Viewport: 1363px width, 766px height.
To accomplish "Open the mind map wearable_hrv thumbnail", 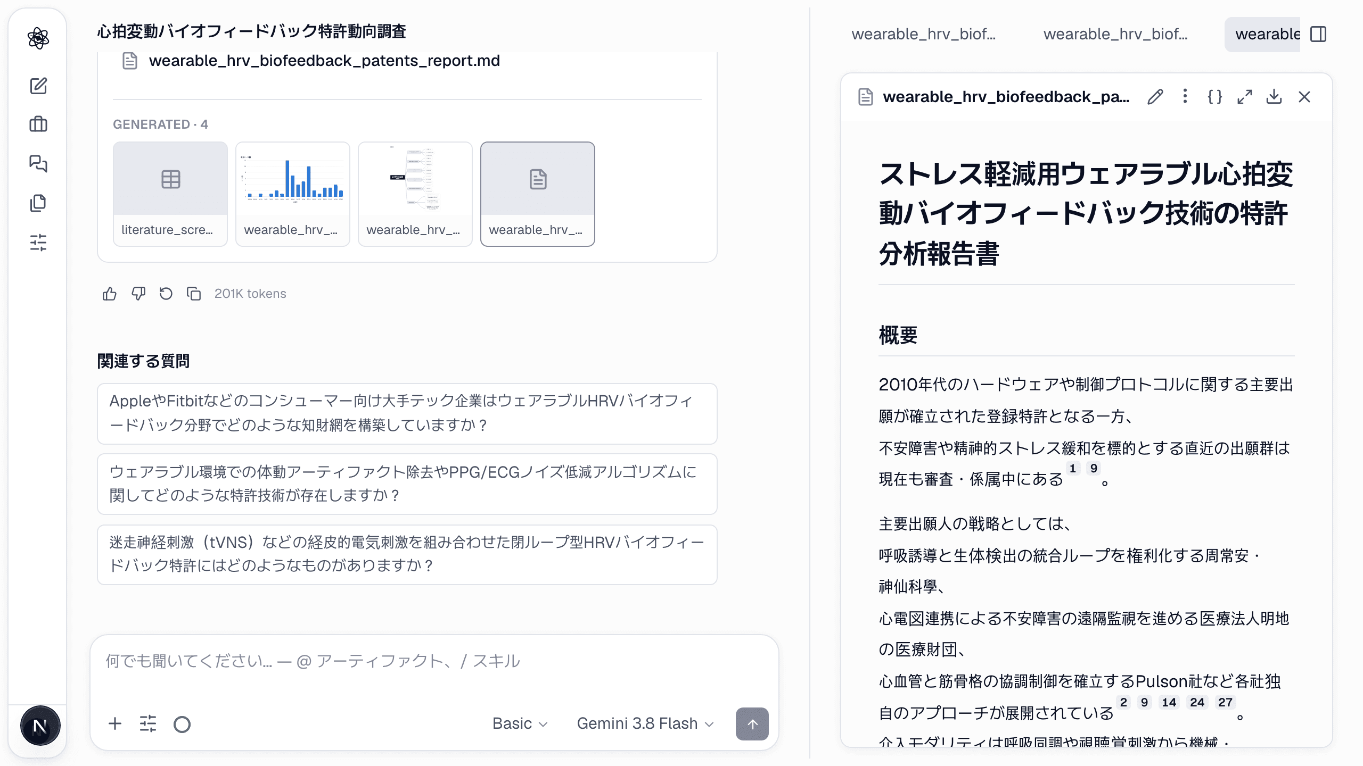I will pos(415,194).
